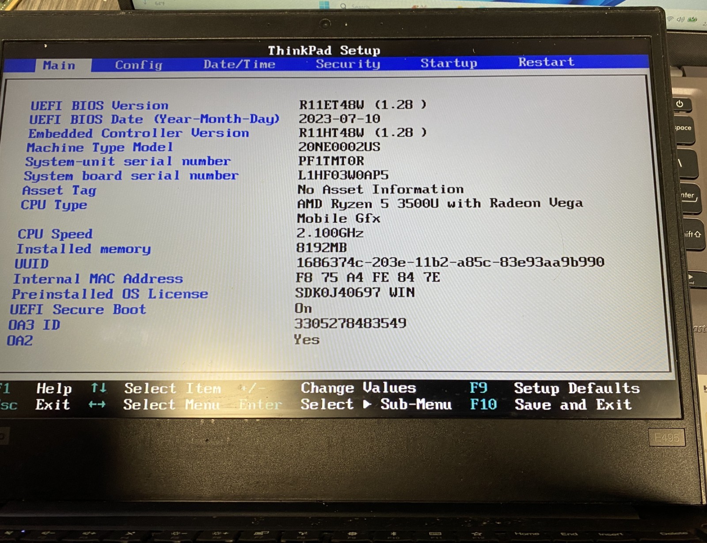Click OA3 ID value 3305278483549
Screen dimensions: 707x543
pos(350,323)
